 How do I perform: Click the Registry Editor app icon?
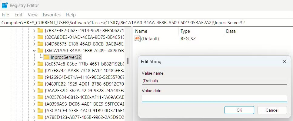5,5
